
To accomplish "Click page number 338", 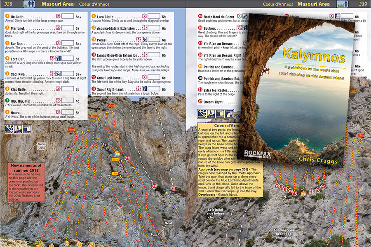I will tap(8, 4).
